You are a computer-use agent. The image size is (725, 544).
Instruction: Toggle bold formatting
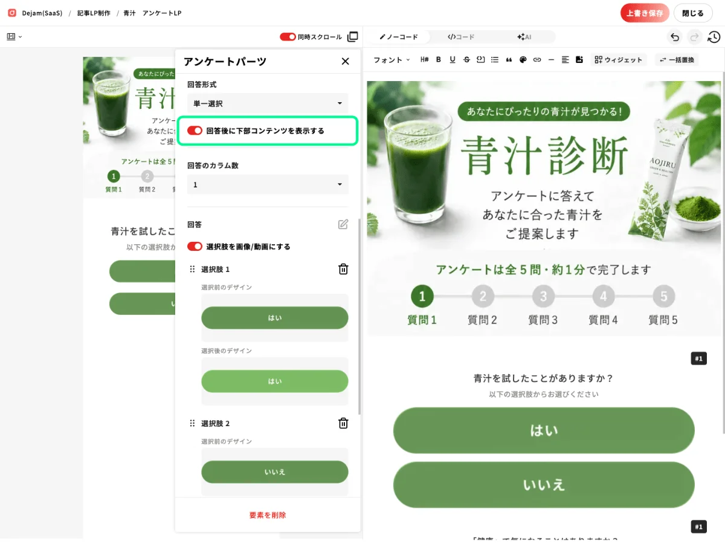click(439, 59)
